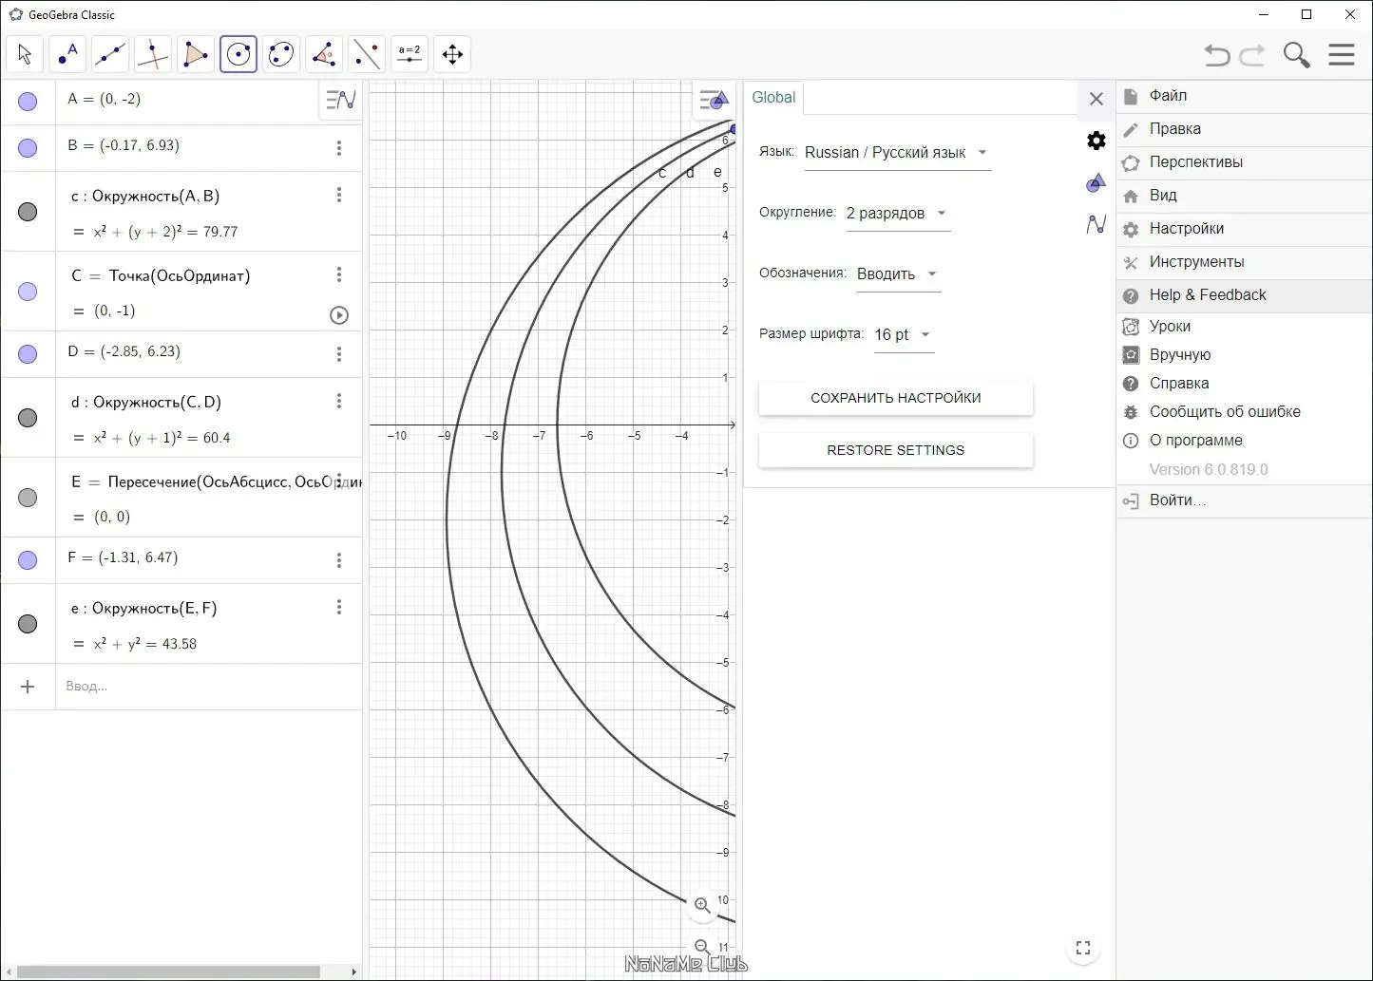This screenshot has height=981, width=1373.
Task: Start animation of point C
Action: click(x=339, y=315)
